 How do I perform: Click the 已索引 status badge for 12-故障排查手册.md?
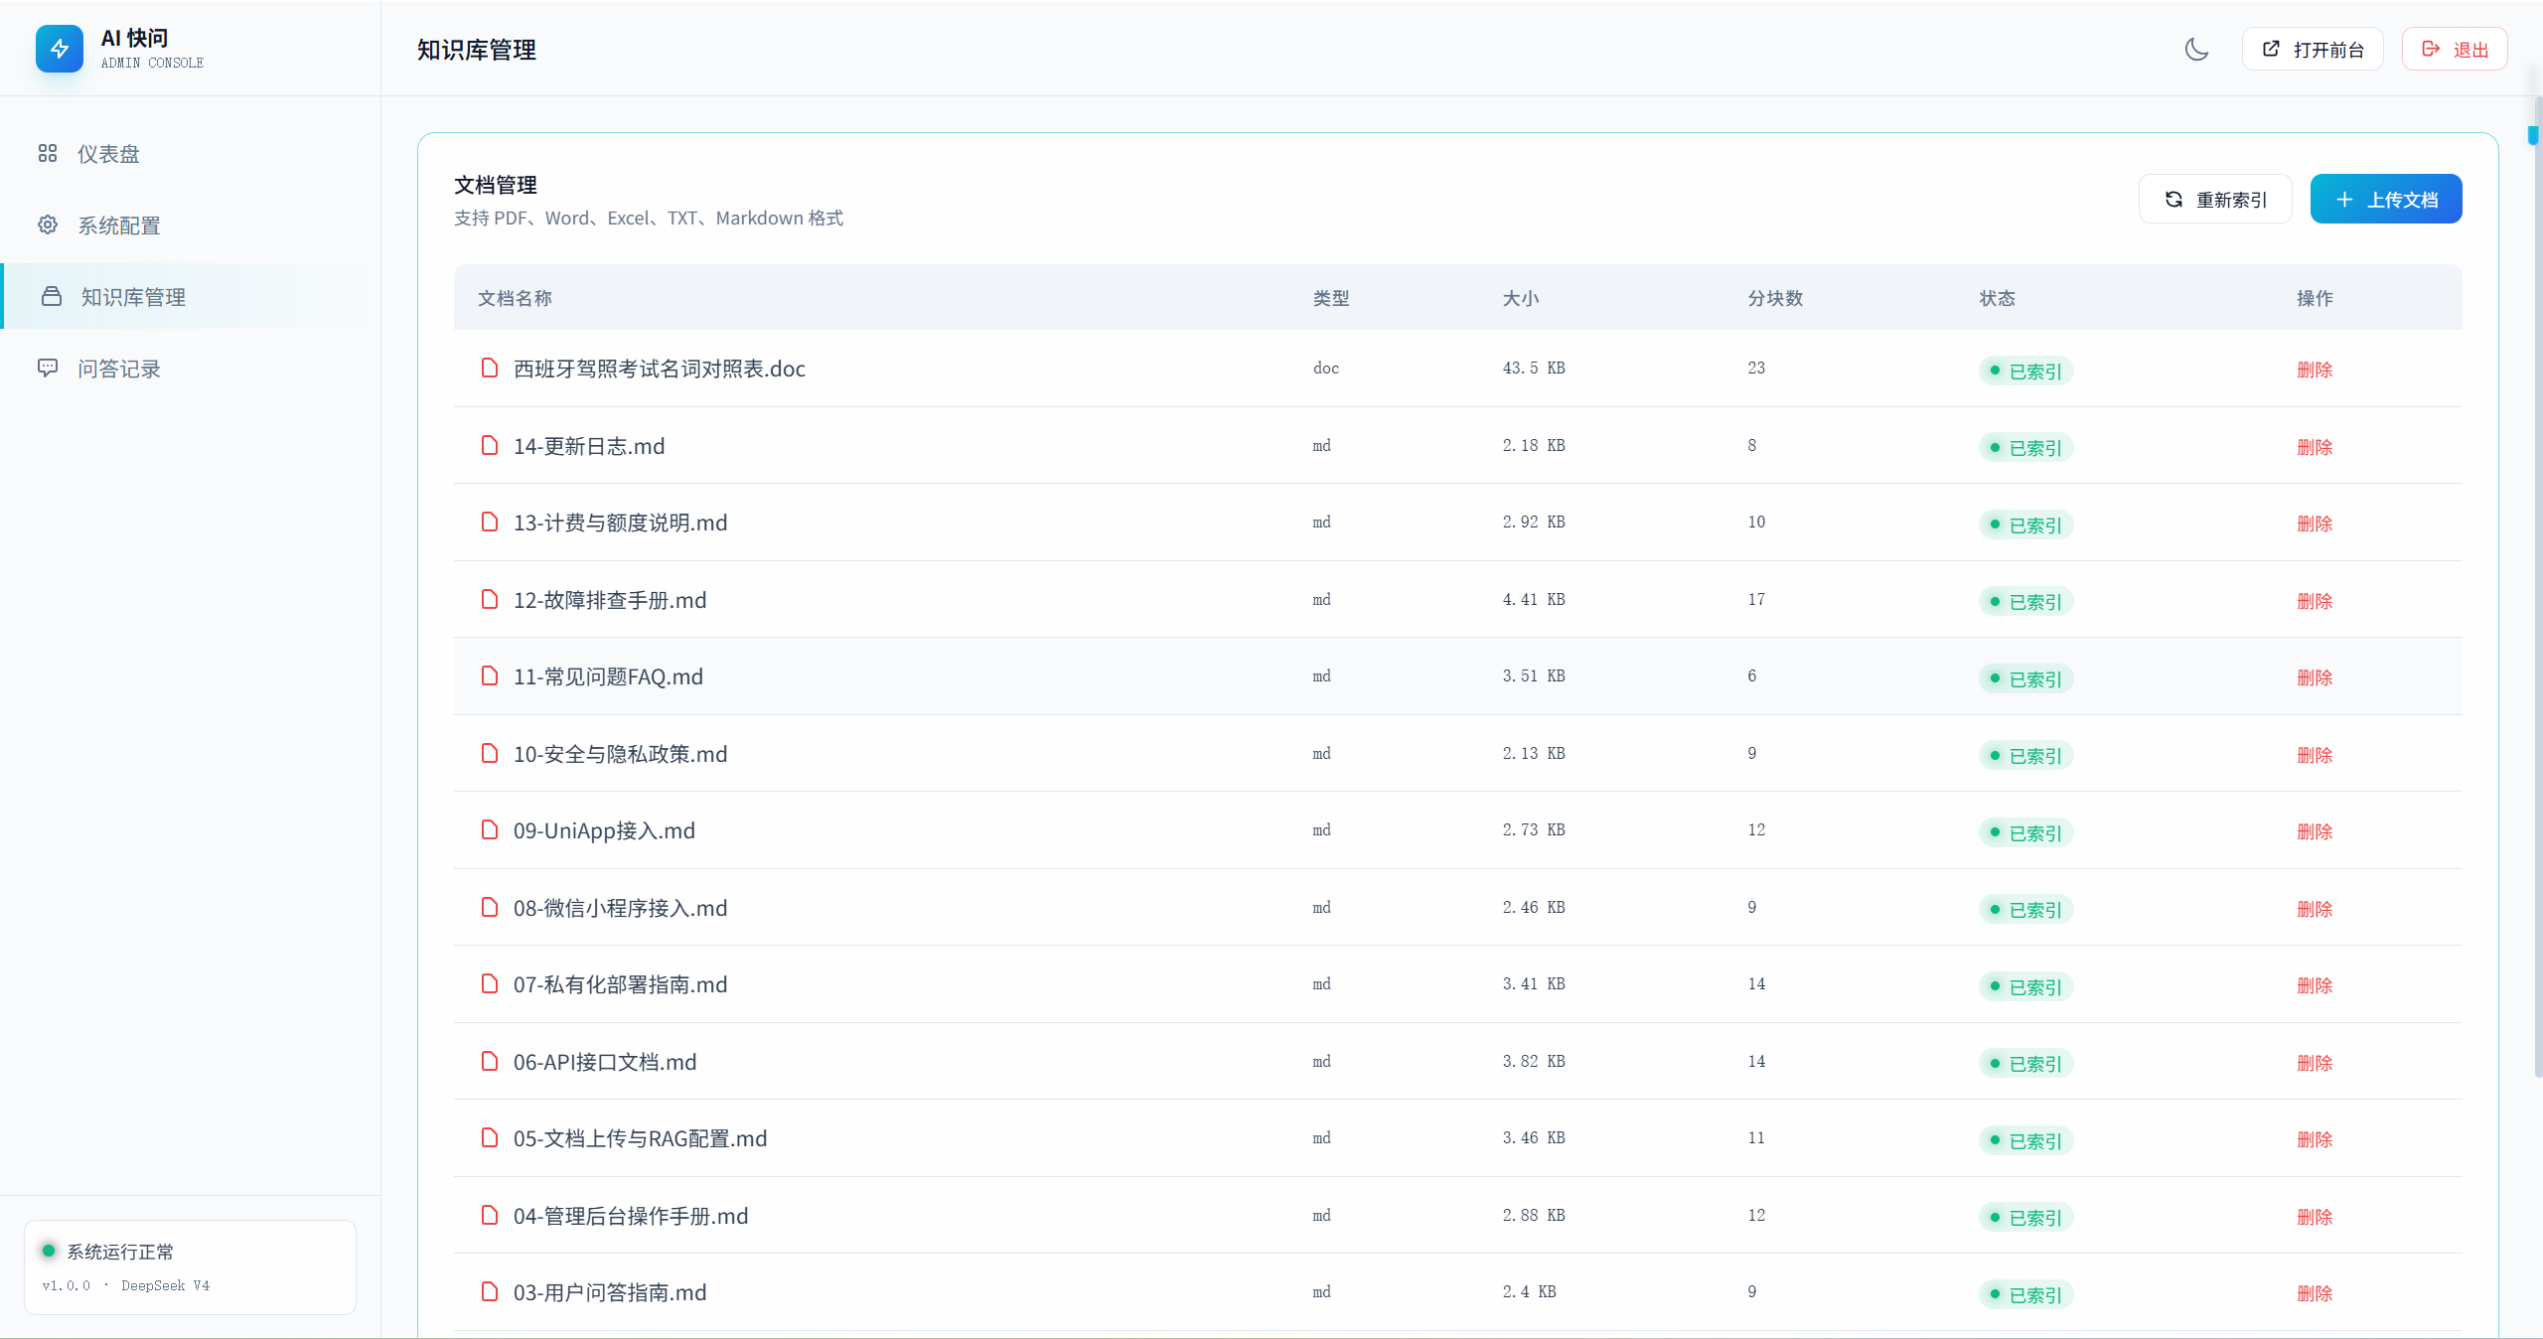pyautogui.click(x=2025, y=601)
